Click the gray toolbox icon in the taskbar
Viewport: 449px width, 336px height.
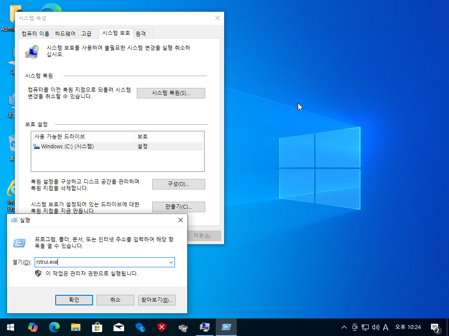coord(183,327)
